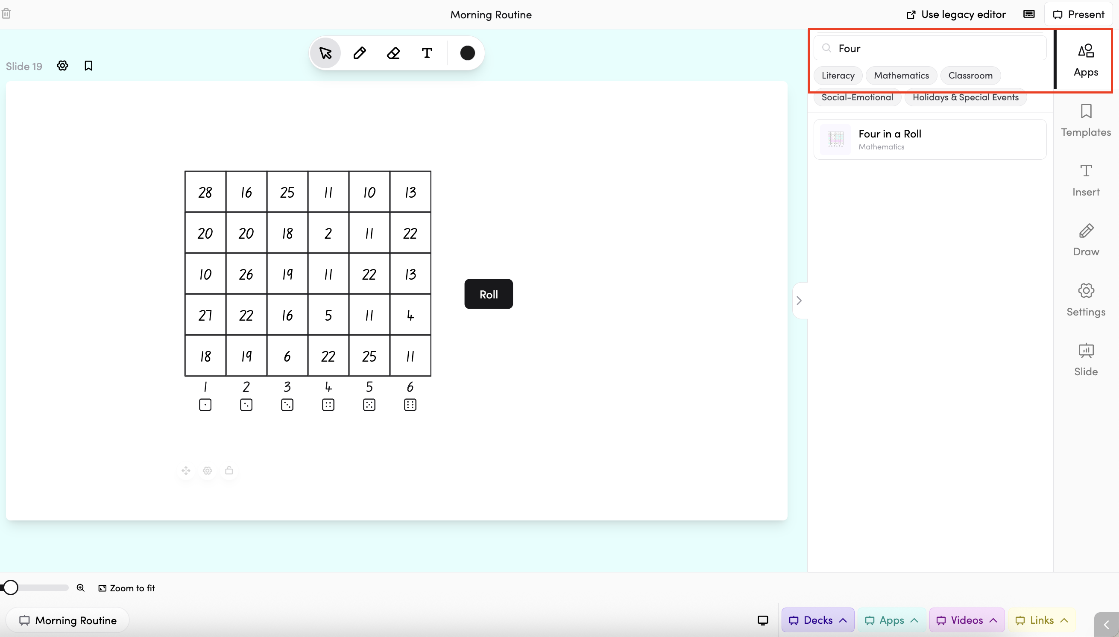Toggle the Literacy category filter
Image resolution: width=1119 pixels, height=637 pixels.
click(838, 75)
